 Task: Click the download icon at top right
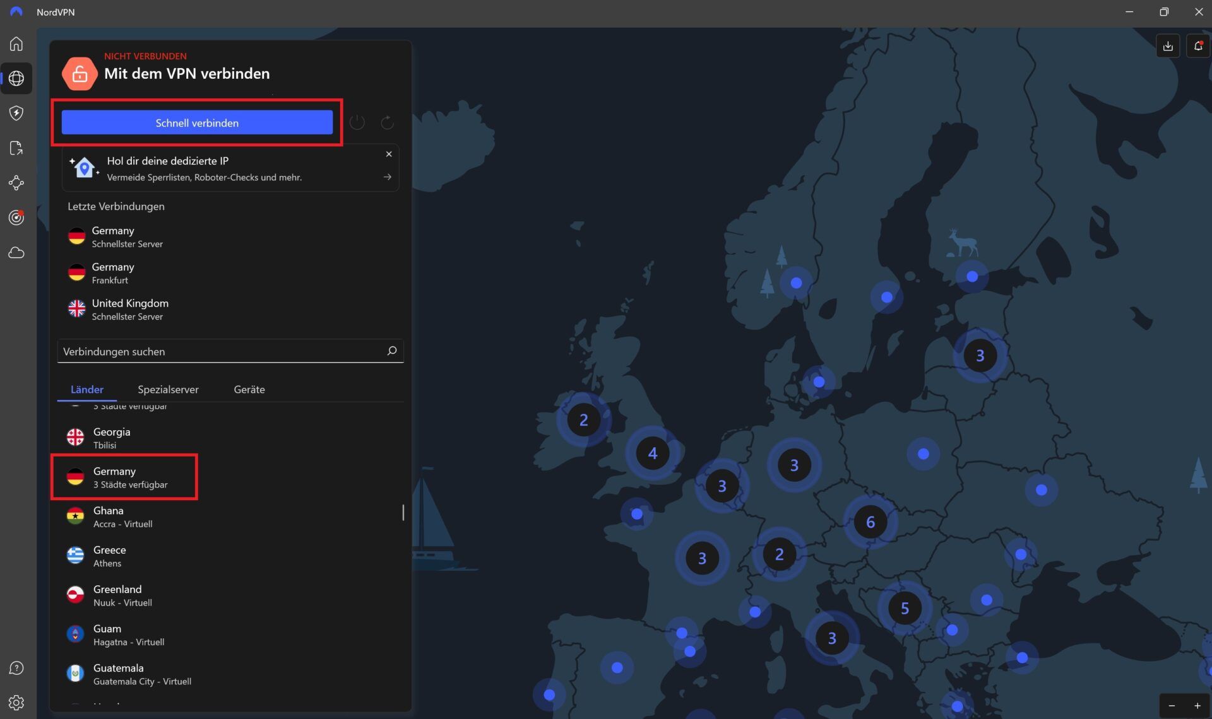point(1168,45)
